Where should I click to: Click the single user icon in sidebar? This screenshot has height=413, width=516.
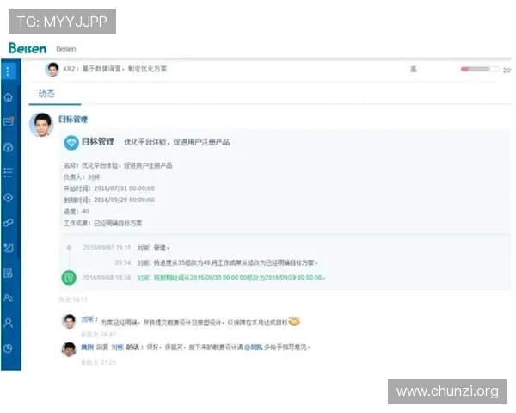pos(9,323)
